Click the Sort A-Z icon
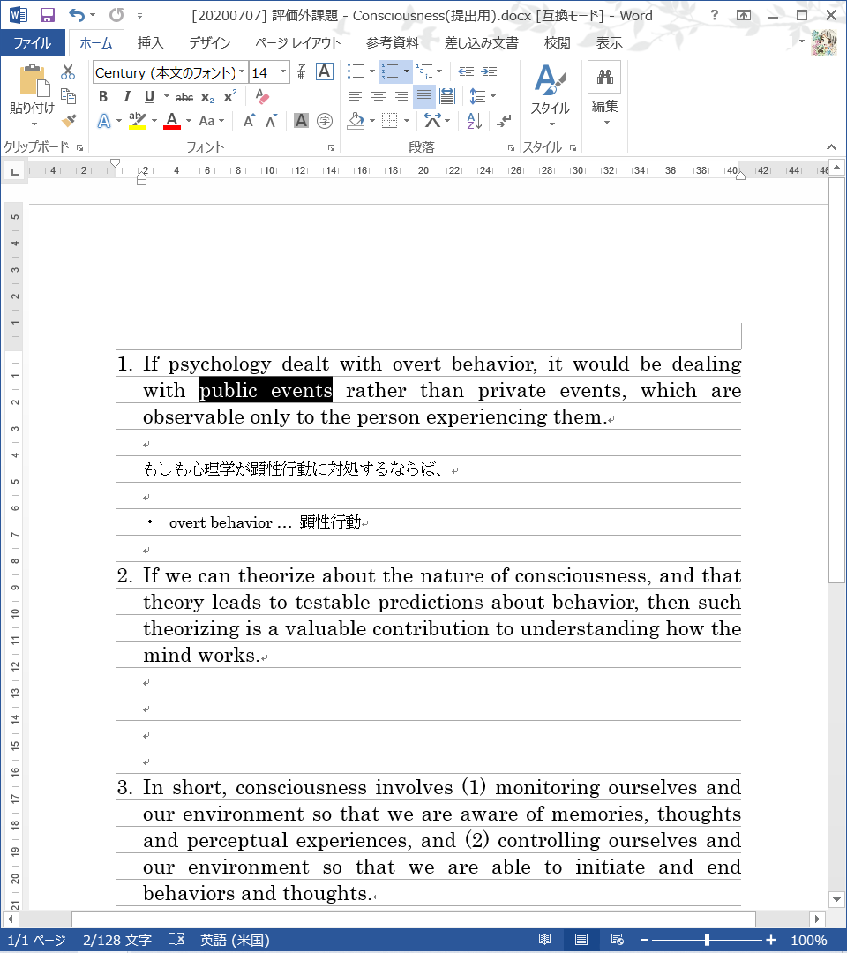The width and height of the screenshot is (847, 953). pos(474,121)
